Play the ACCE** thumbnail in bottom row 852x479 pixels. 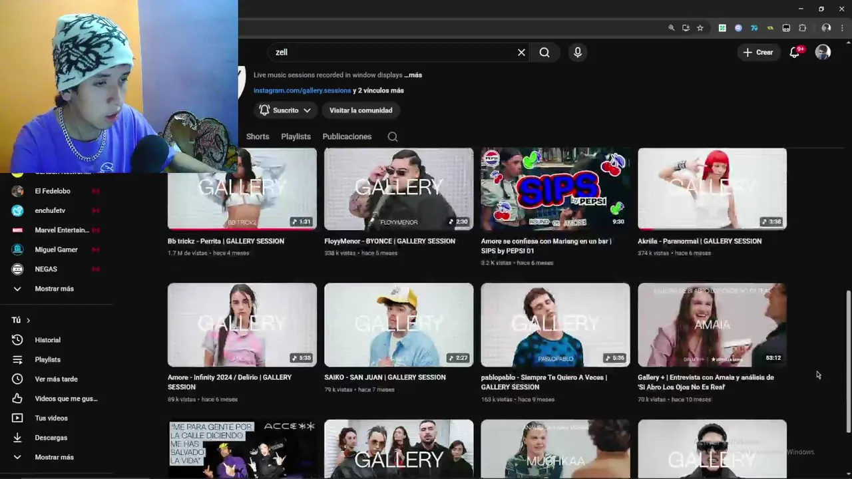(x=242, y=448)
